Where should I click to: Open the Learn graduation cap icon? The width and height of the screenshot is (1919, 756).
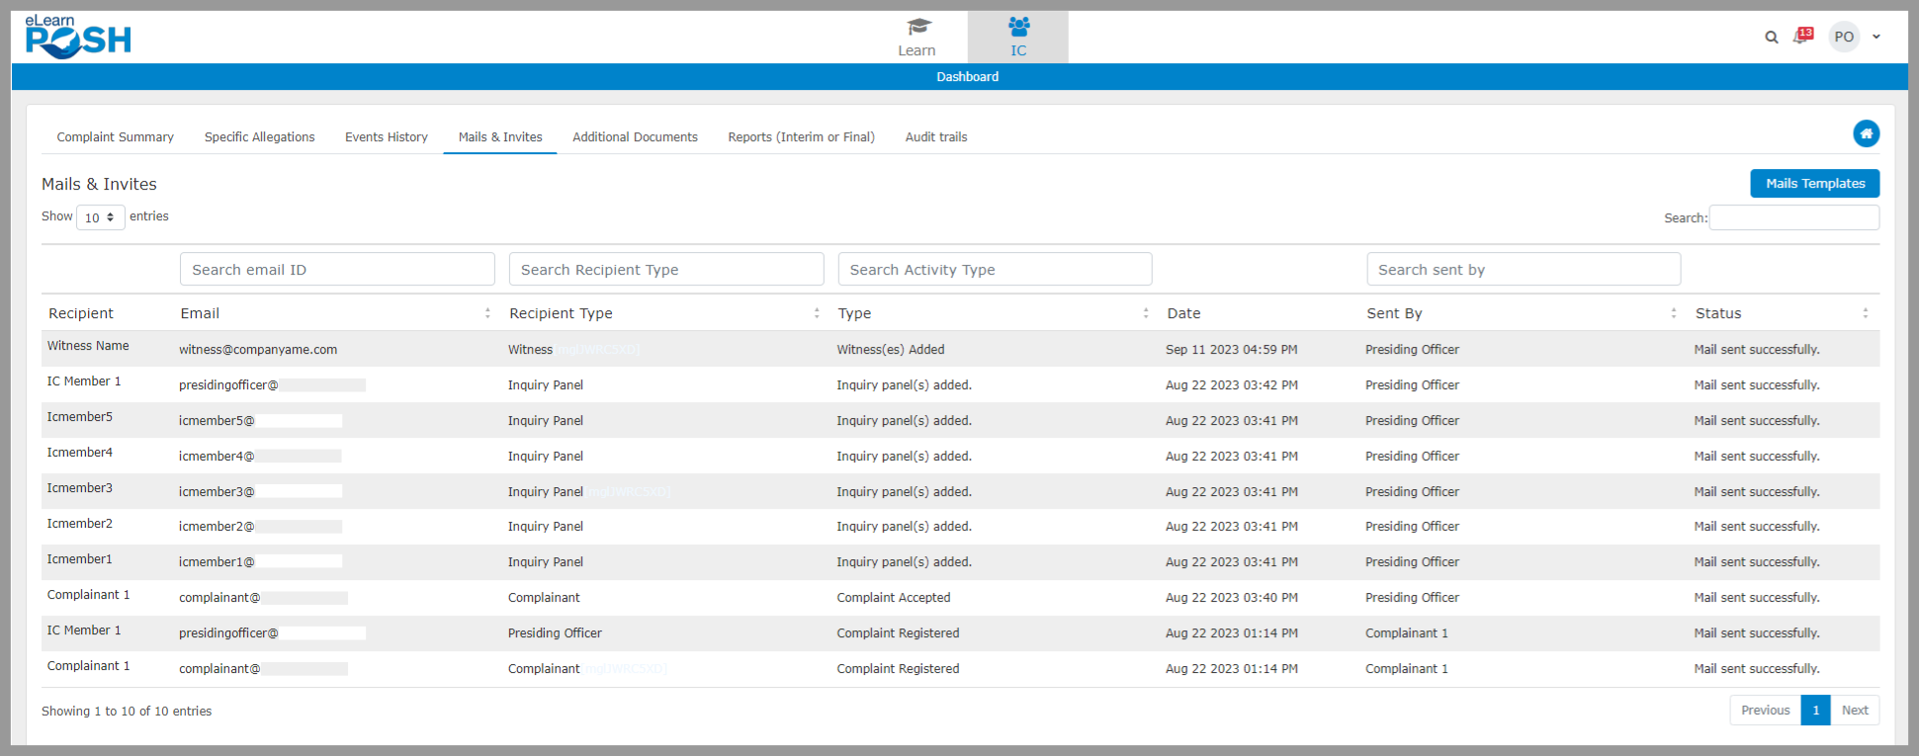[x=917, y=27]
